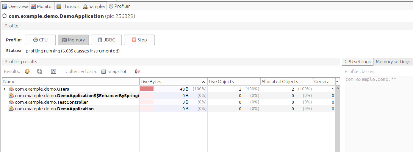
Task: Click the profiling running status text
Action: (x=73, y=51)
